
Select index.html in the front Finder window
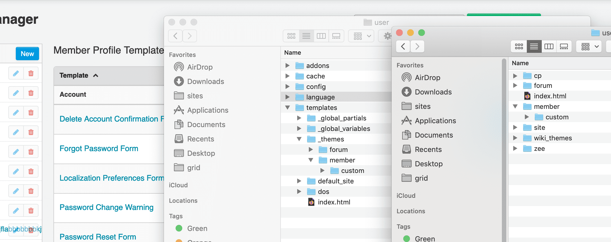[x=550, y=96]
